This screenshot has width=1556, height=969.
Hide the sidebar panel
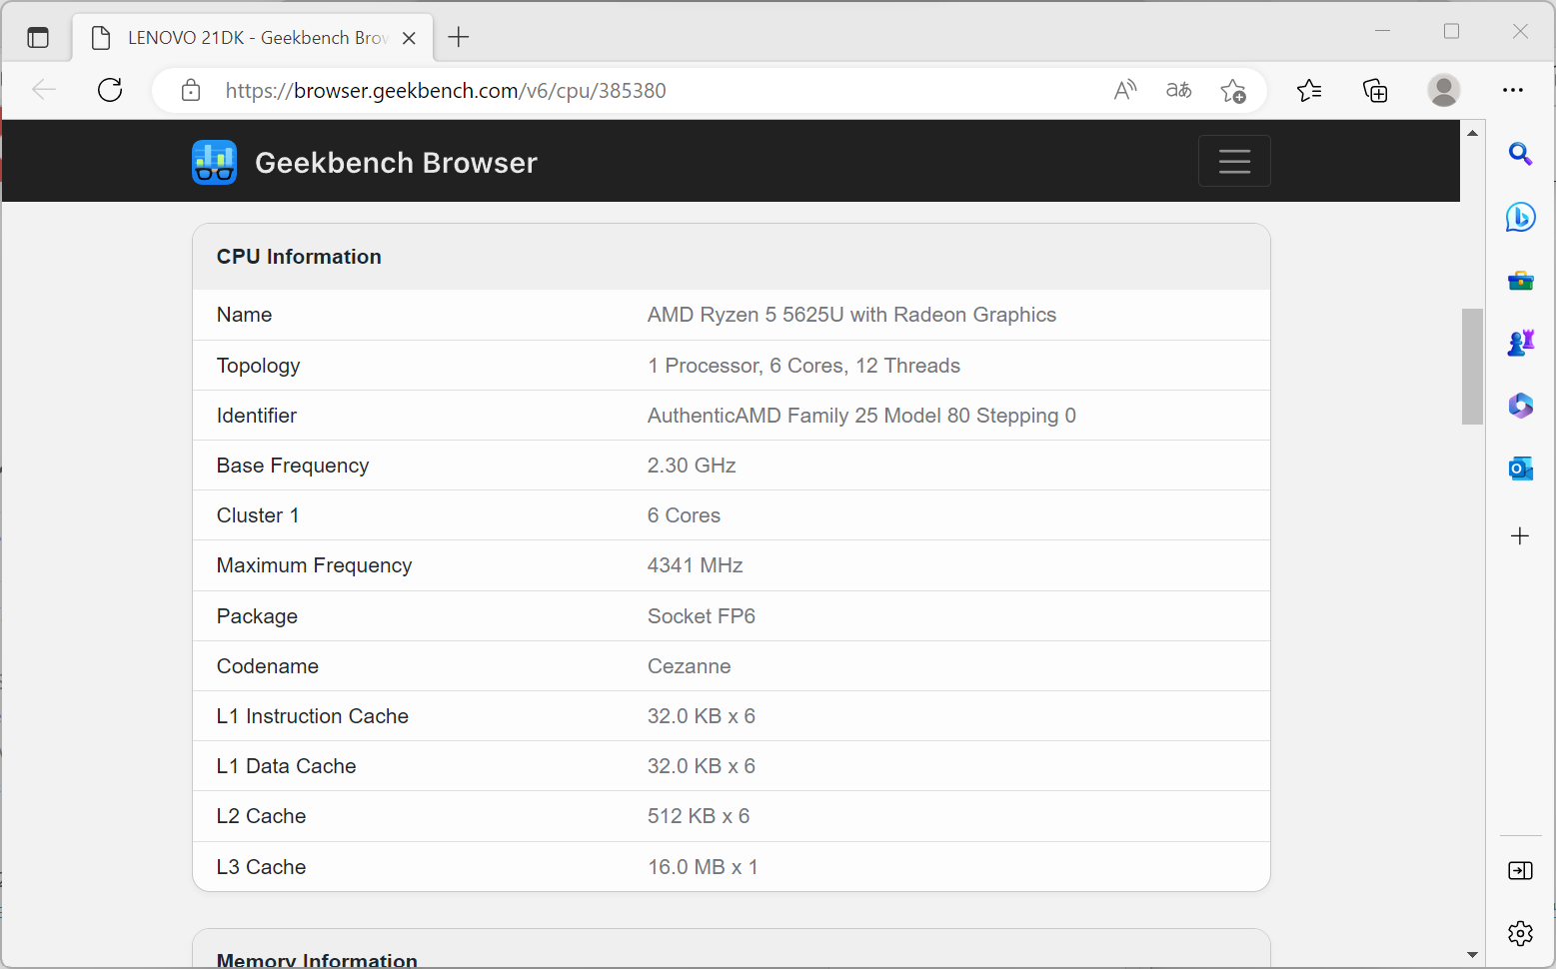[1520, 871]
